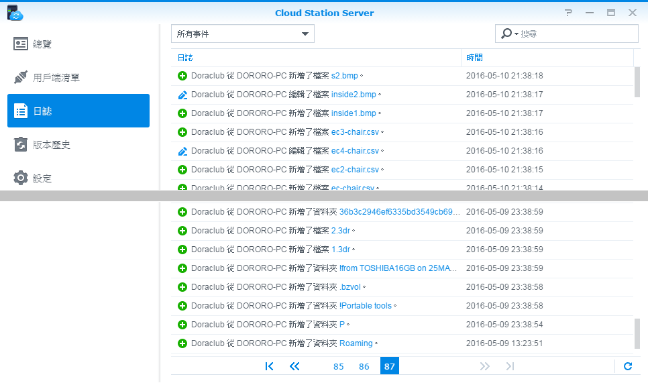Screen dimensions: 648x383
Task: Open the 用戶端清單 client list section
Action: pyautogui.click(x=78, y=77)
